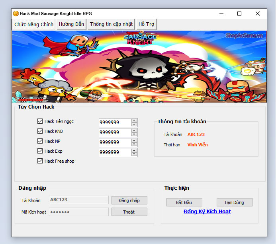Click the Mã Kích hoạt password field
This screenshot has height=245, width=276.
tap(79, 212)
